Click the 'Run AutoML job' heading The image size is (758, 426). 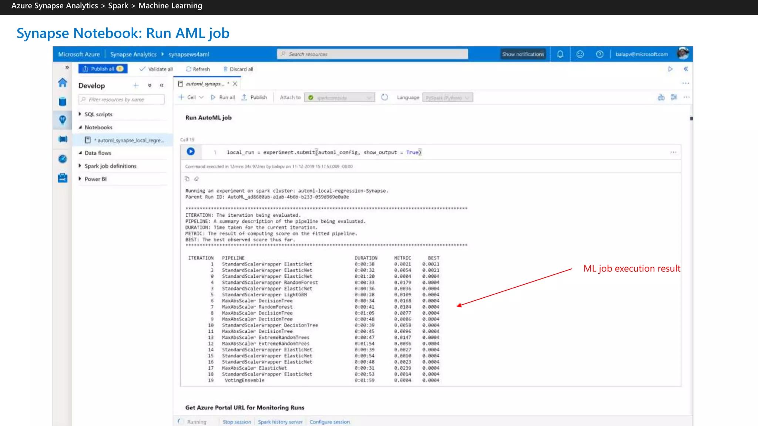pyautogui.click(x=208, y=118)
